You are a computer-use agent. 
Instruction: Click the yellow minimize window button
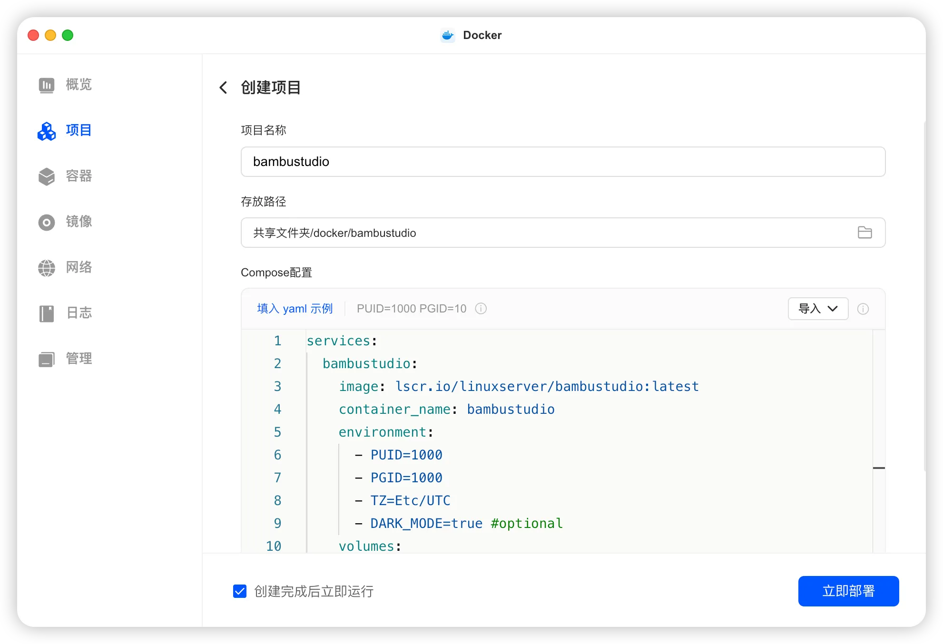pos(50,35)
